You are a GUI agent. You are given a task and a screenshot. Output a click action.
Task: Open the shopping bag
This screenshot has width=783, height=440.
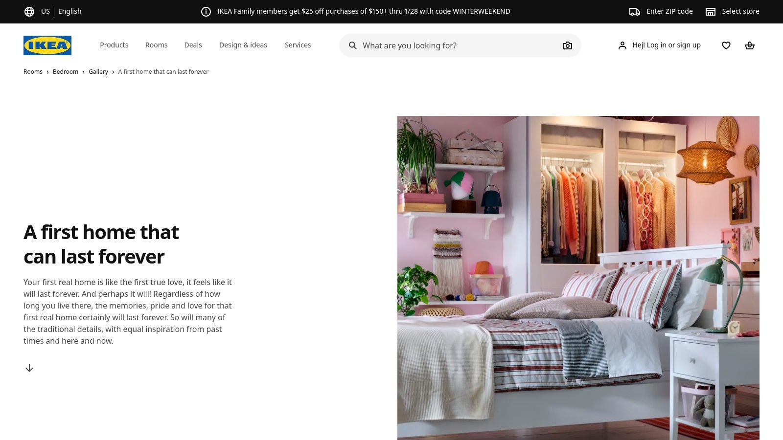[750, 45]
